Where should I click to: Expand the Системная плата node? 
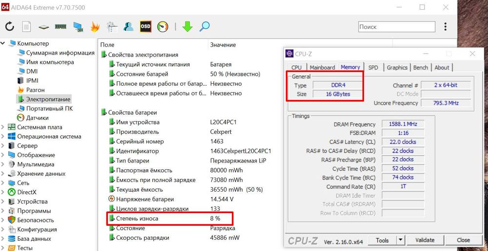(3, 127)
